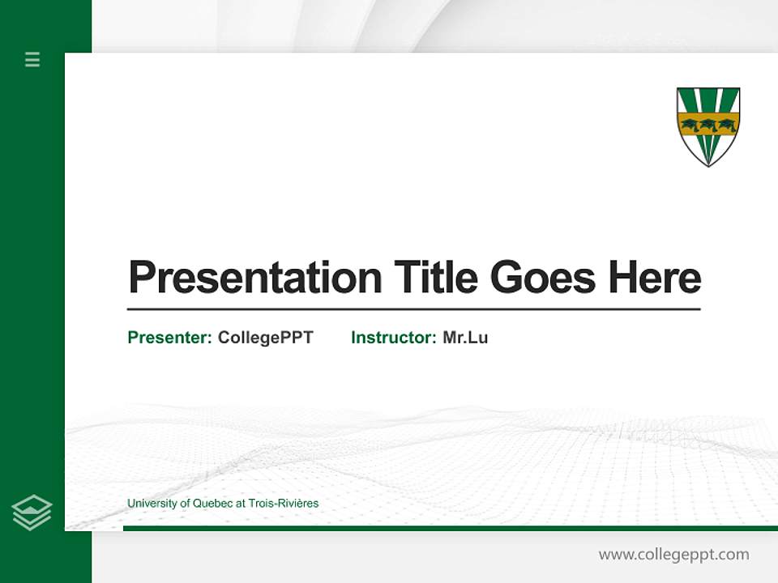The height and width of the screenshot is (583, 778).
Task: Click a graduation cap on the crest's gold band
Action: coord(707,126)
